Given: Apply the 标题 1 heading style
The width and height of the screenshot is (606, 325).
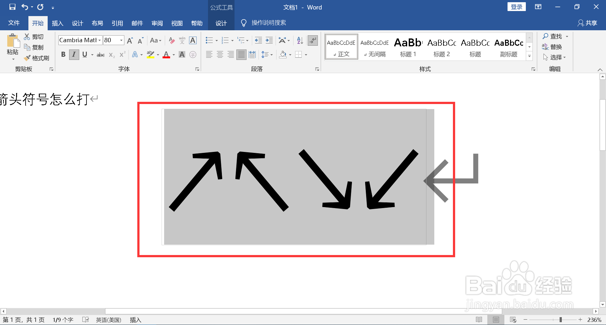Looking at the screenshot, I should (408, 47).
